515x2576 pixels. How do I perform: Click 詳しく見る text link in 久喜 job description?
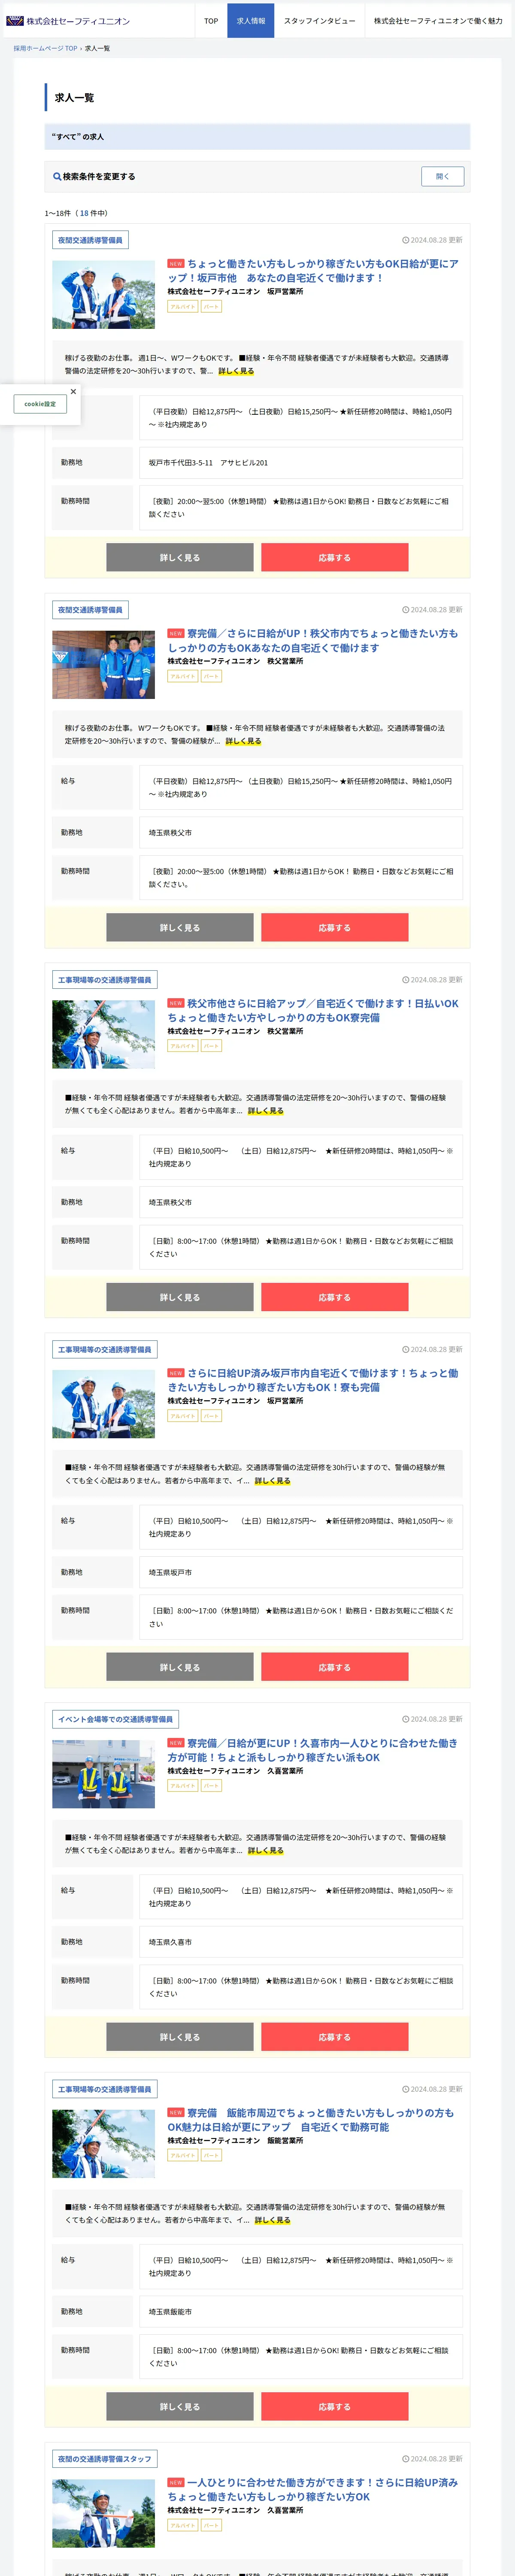click(x=266, y=1851)
